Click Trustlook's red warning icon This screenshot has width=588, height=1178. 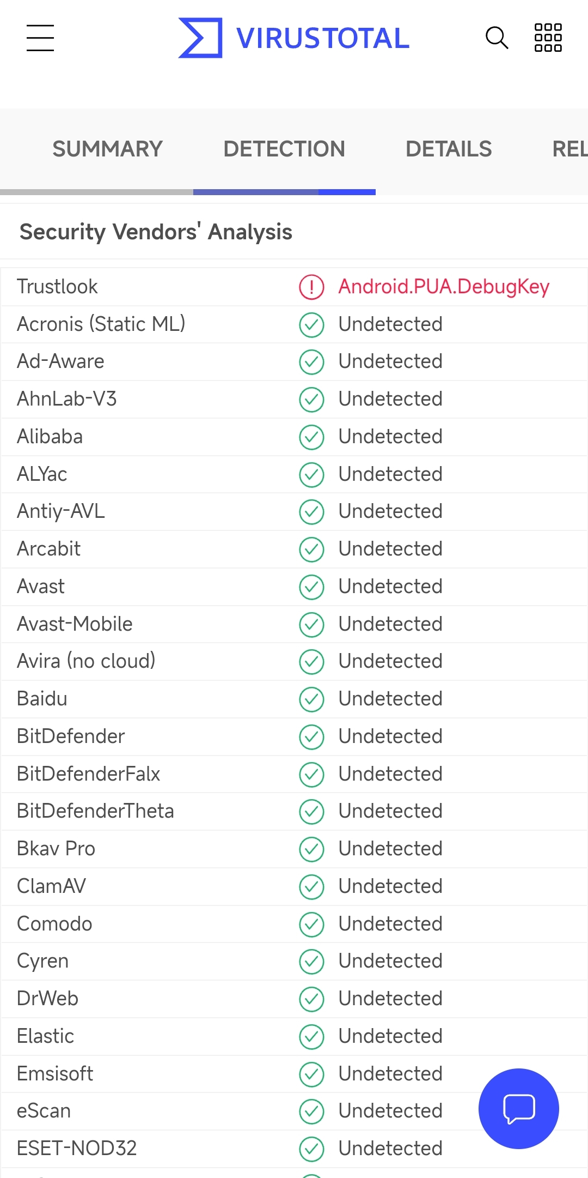coord(311,287)
